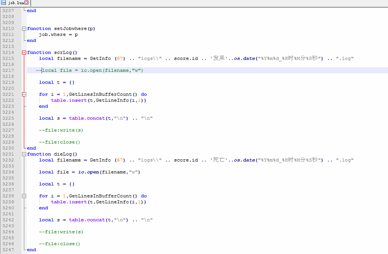388x254 pixels.
Task: Click the 'scrLog' function name
Action: pos(63,52)
